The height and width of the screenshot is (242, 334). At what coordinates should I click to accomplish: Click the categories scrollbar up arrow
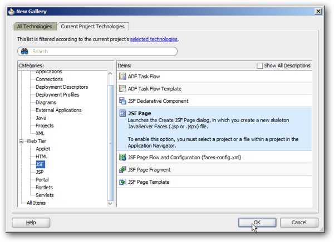(110, 73)
